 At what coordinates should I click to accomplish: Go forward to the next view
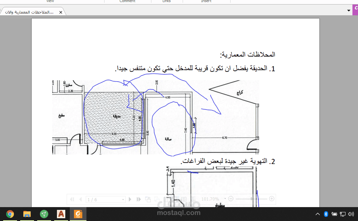point(156,199)
